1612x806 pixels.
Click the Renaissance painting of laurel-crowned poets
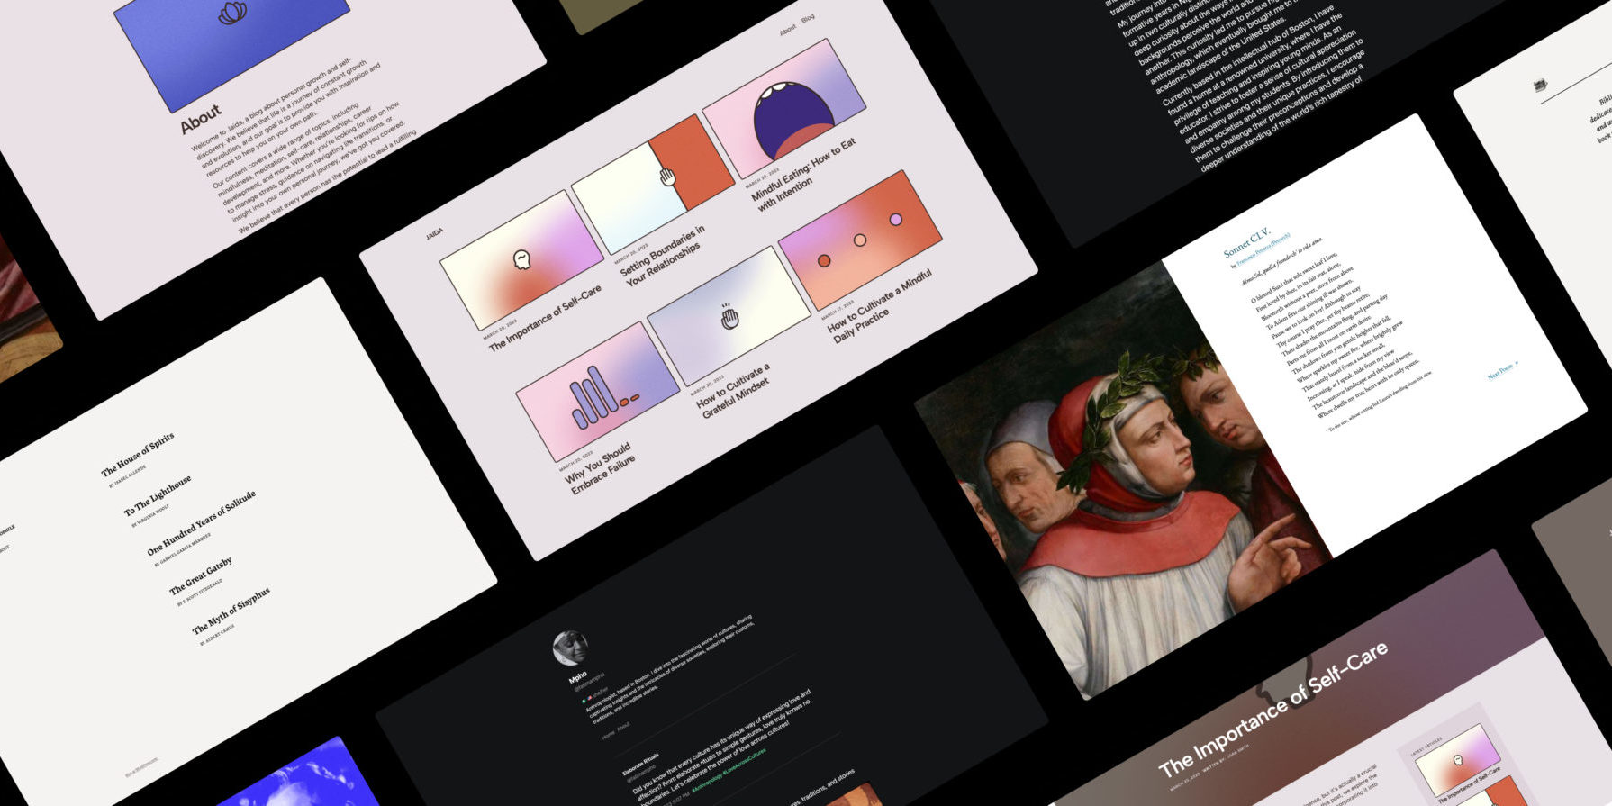(x=1124, y=481)
